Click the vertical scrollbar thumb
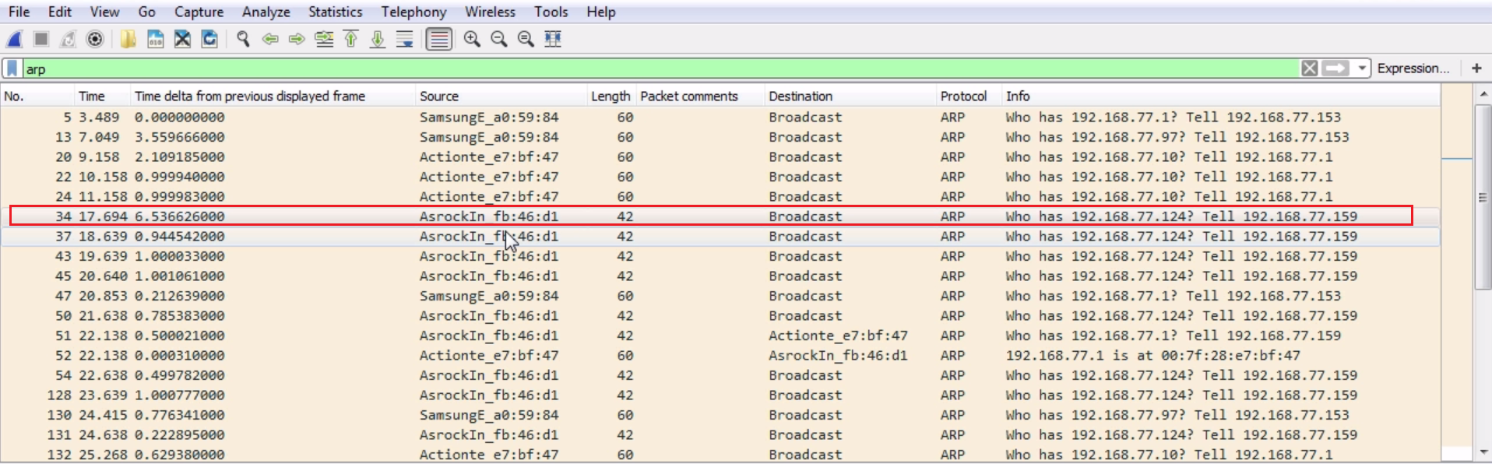The image size is (1492, 464). click(x=1483, y=197)
